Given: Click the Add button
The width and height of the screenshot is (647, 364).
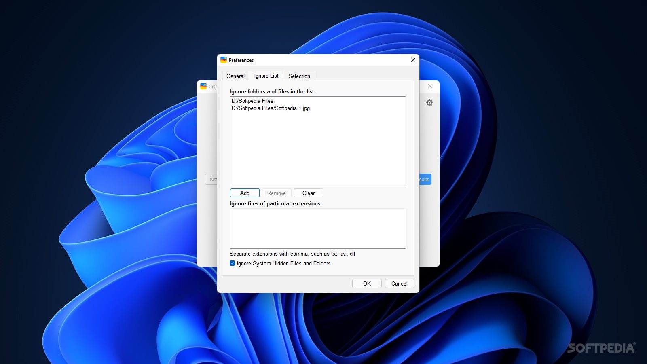Looking at the screenshot, I should (x=245, y=193).
